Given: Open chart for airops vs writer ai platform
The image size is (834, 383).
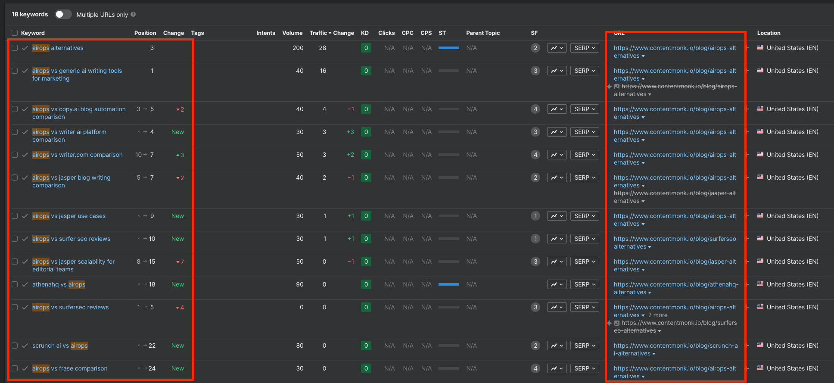Looking at the screenshot, I should click(x=557, y=132).
